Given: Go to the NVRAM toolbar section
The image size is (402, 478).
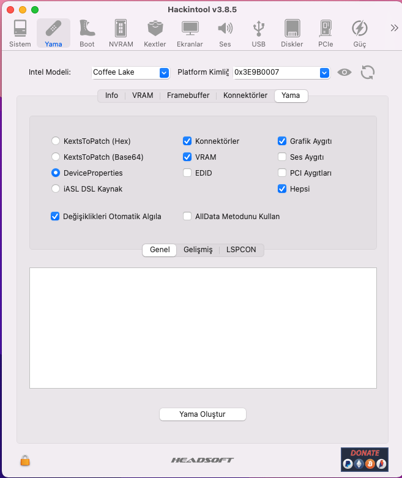Looking at the screenshot, I should (121, 33).
